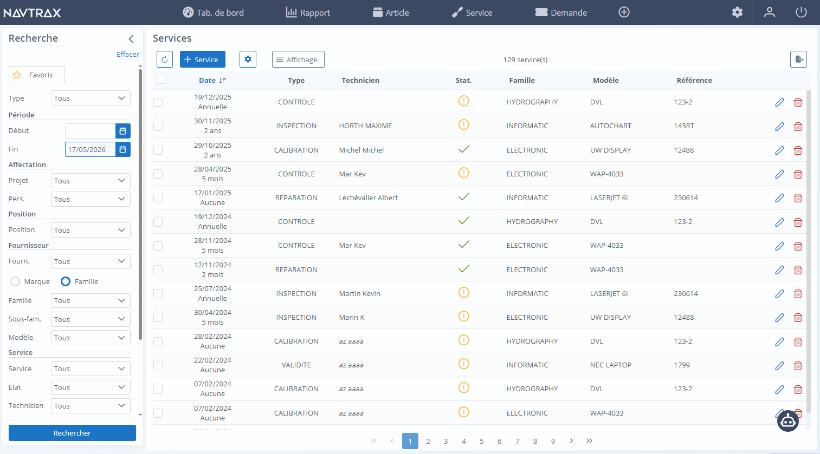Go to page 3 of the results
Screen dimensions: 820x454
(x=445, y=441)
